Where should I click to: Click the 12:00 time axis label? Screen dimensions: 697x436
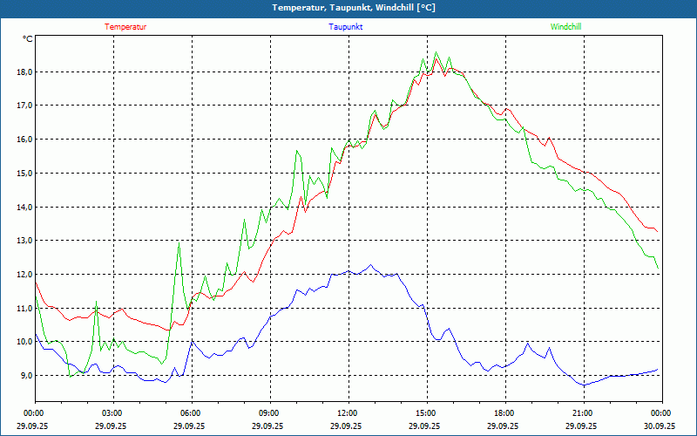pyautogui.click(x=348, y=413)
